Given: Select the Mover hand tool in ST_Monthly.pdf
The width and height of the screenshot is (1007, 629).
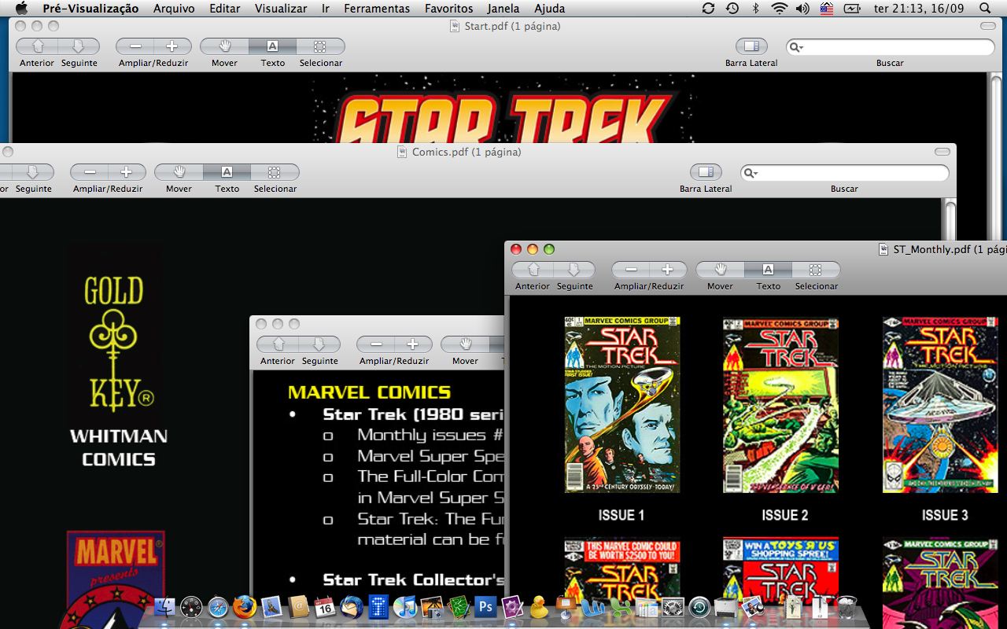Looking at the screenshot, I should [x=720, y=270].
